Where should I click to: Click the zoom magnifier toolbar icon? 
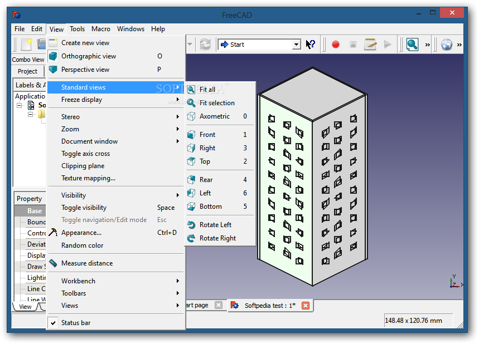tap(412, 45)
